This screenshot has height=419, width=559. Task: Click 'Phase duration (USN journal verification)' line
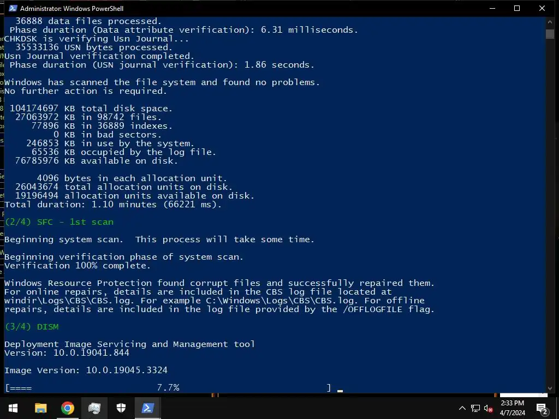click(162, 65)
